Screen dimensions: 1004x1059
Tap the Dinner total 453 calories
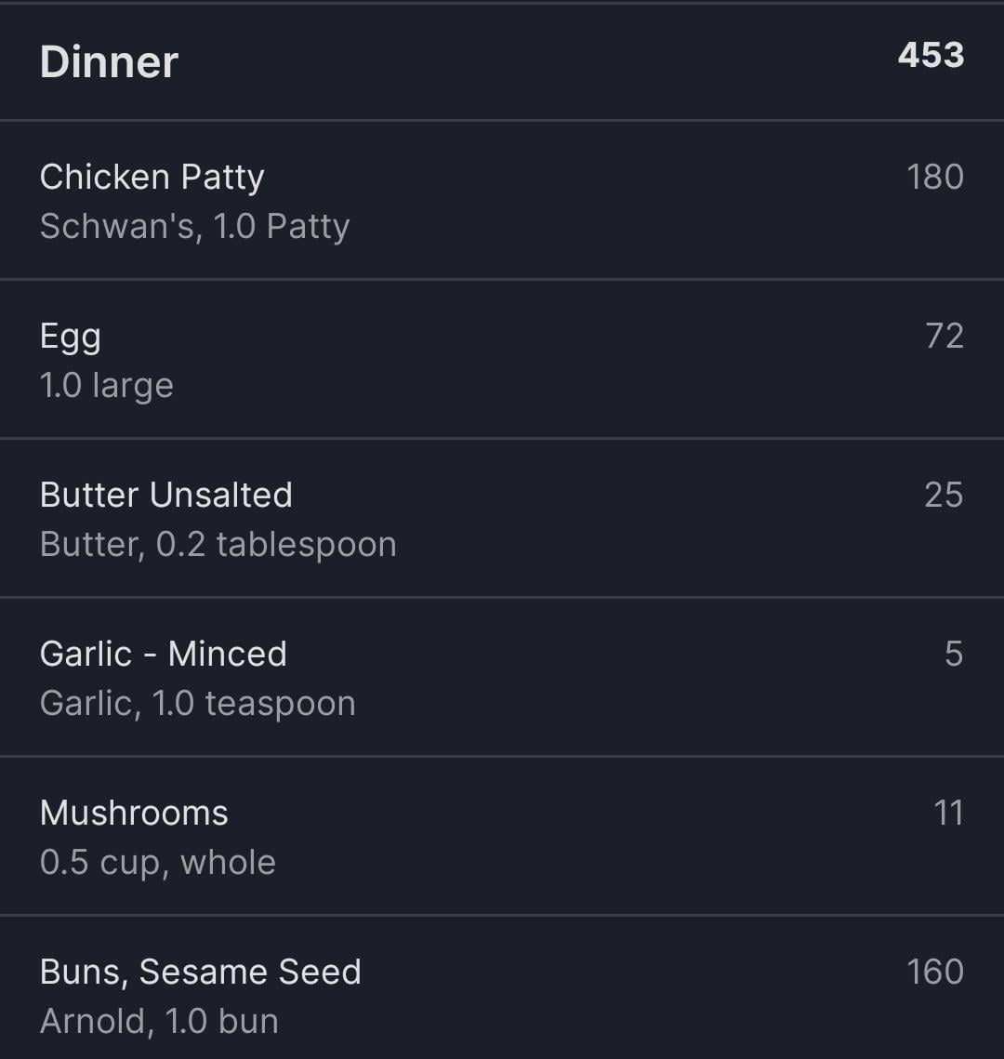click(x=931, y=56)
